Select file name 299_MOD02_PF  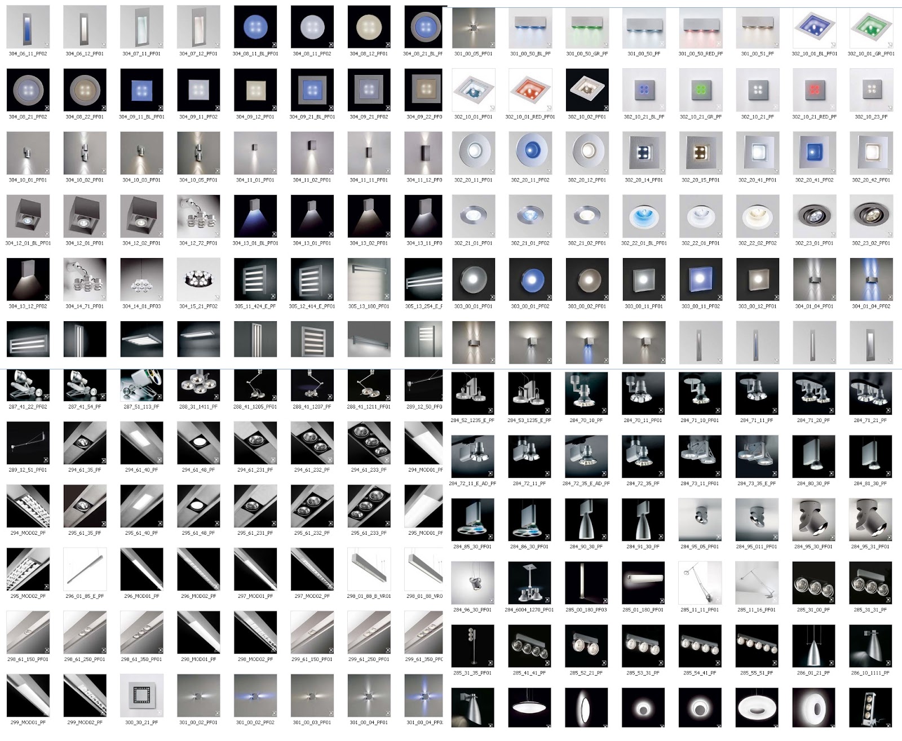[85, 722]
